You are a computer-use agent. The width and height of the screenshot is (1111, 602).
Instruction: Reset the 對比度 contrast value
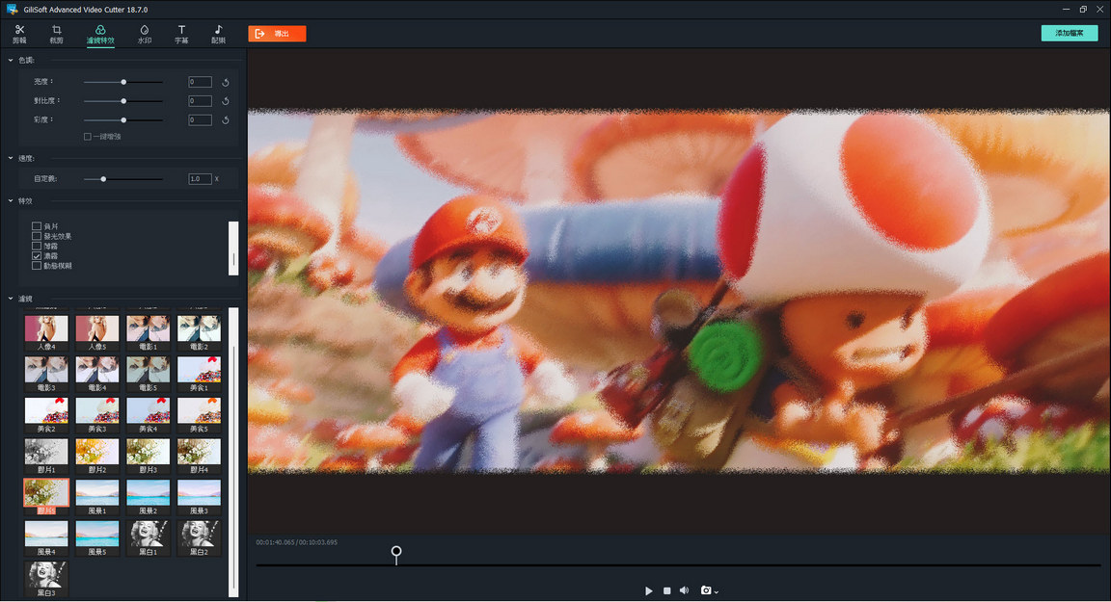[x=226, y=101]
